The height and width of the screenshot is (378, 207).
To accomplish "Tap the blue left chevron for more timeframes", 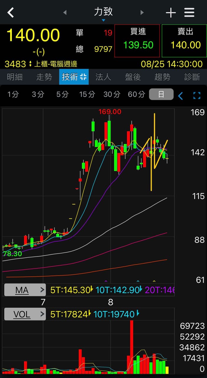I will click(x=181, y=96).
